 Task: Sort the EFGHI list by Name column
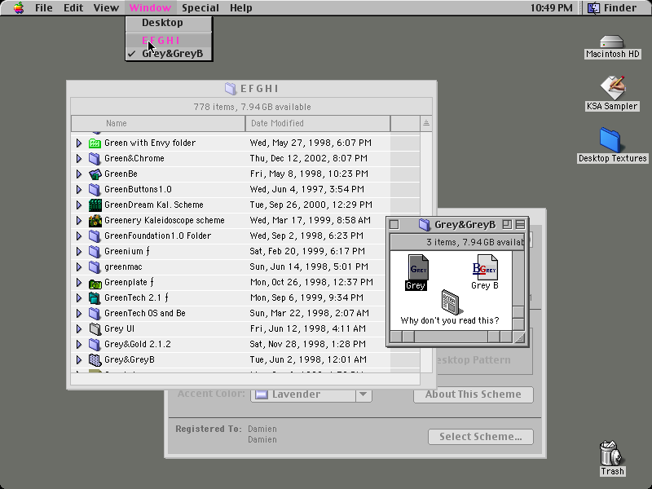point(158,124)
